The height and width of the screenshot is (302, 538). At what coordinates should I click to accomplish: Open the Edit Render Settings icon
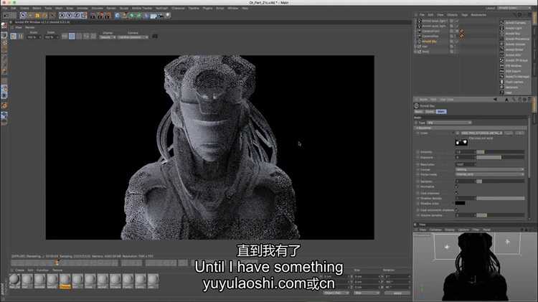tap(108, 16)
